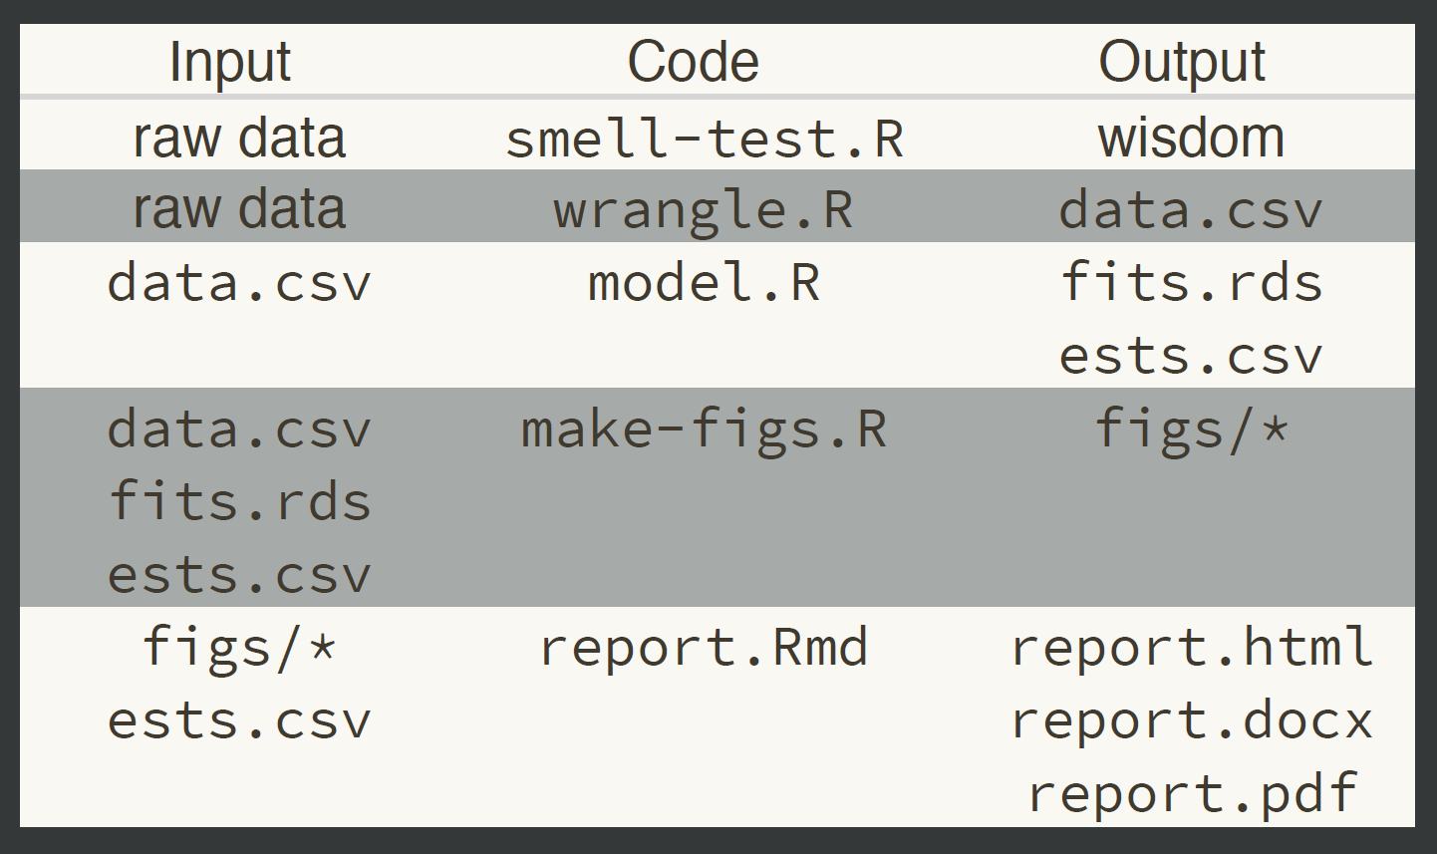Click the smell-test.R code cell

(x=705, y=139)
